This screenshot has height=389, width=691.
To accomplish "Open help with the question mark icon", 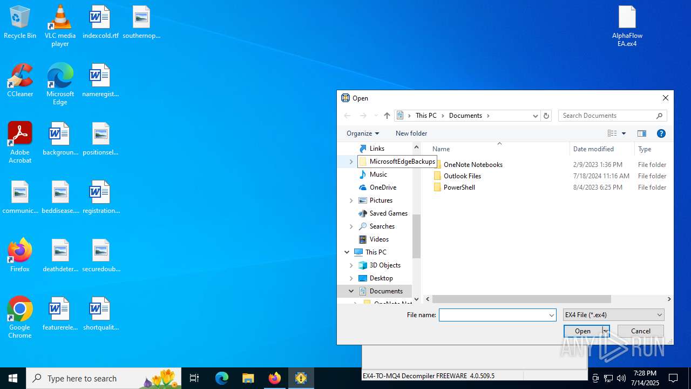I will [661, 133].
